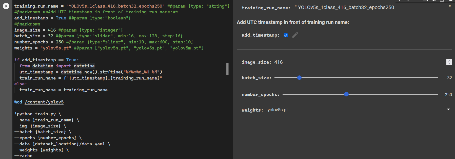
Task: Click the 'add_timestamp:' form label
Action: (x=261, y=35)
